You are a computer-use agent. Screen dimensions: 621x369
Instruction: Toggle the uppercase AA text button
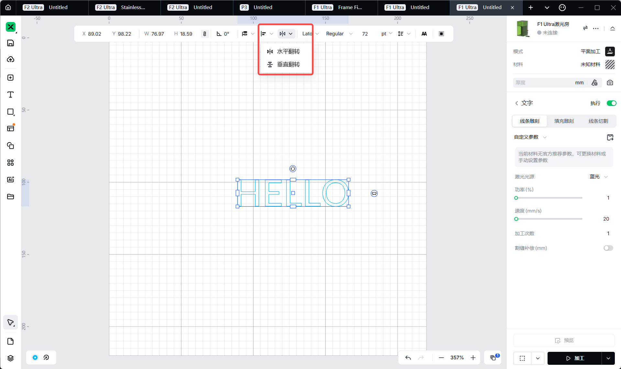424,34
